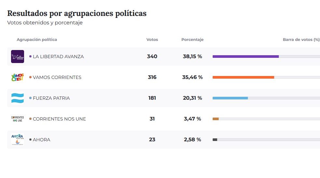Click the blue dot beside Fuerza Patria
This screenshot has height=178, width=320.
(30, 98)
